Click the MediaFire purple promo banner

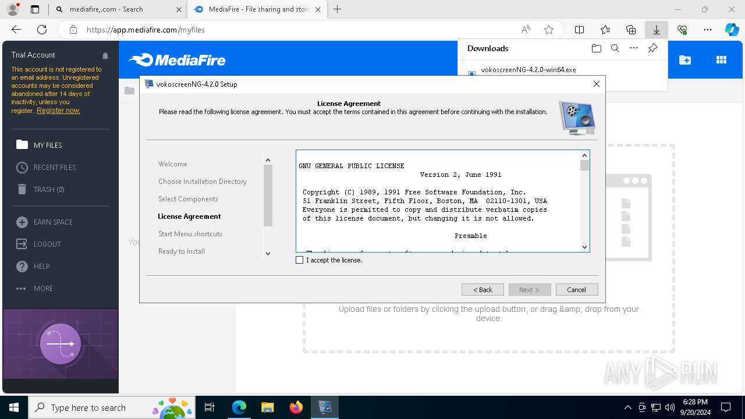[61, 344]
